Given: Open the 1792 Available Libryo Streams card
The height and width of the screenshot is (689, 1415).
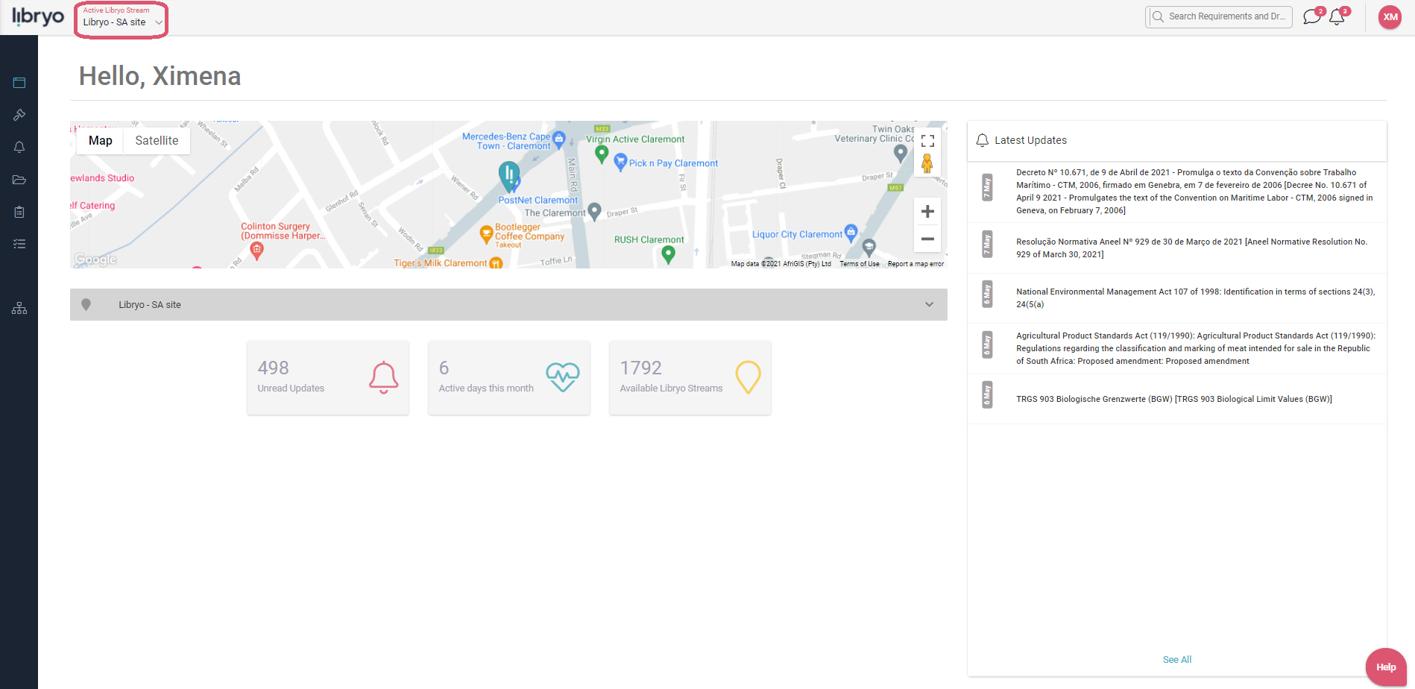Looking at the screenshot, I should tap(690, 377).
